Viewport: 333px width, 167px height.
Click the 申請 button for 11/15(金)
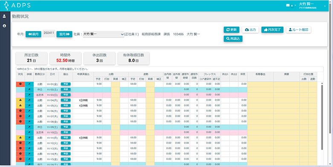click(66, 159)
